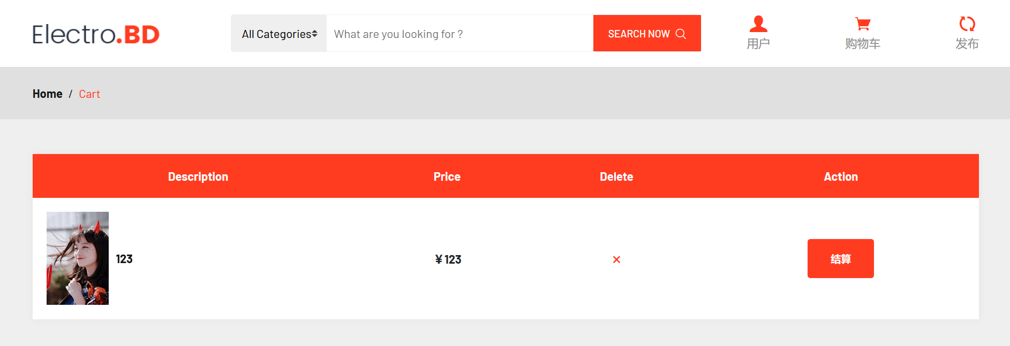The width and height of the screenshot is (1010, 346).
Task: Click the All Categories sort arrows
Action: tap(315, 34)
